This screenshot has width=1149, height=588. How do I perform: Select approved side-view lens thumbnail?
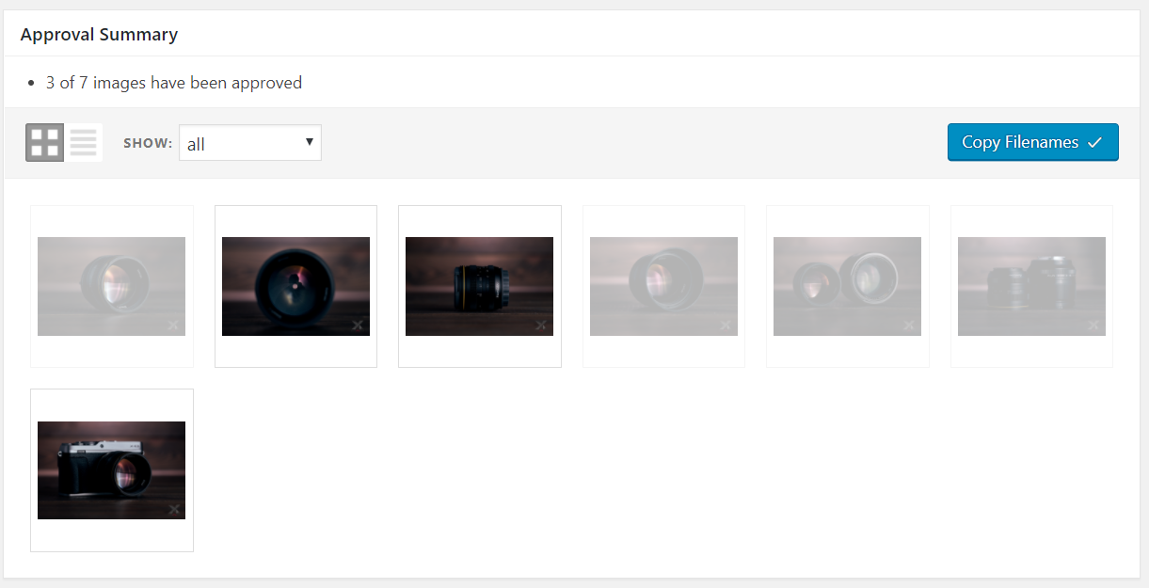(479, 286)
